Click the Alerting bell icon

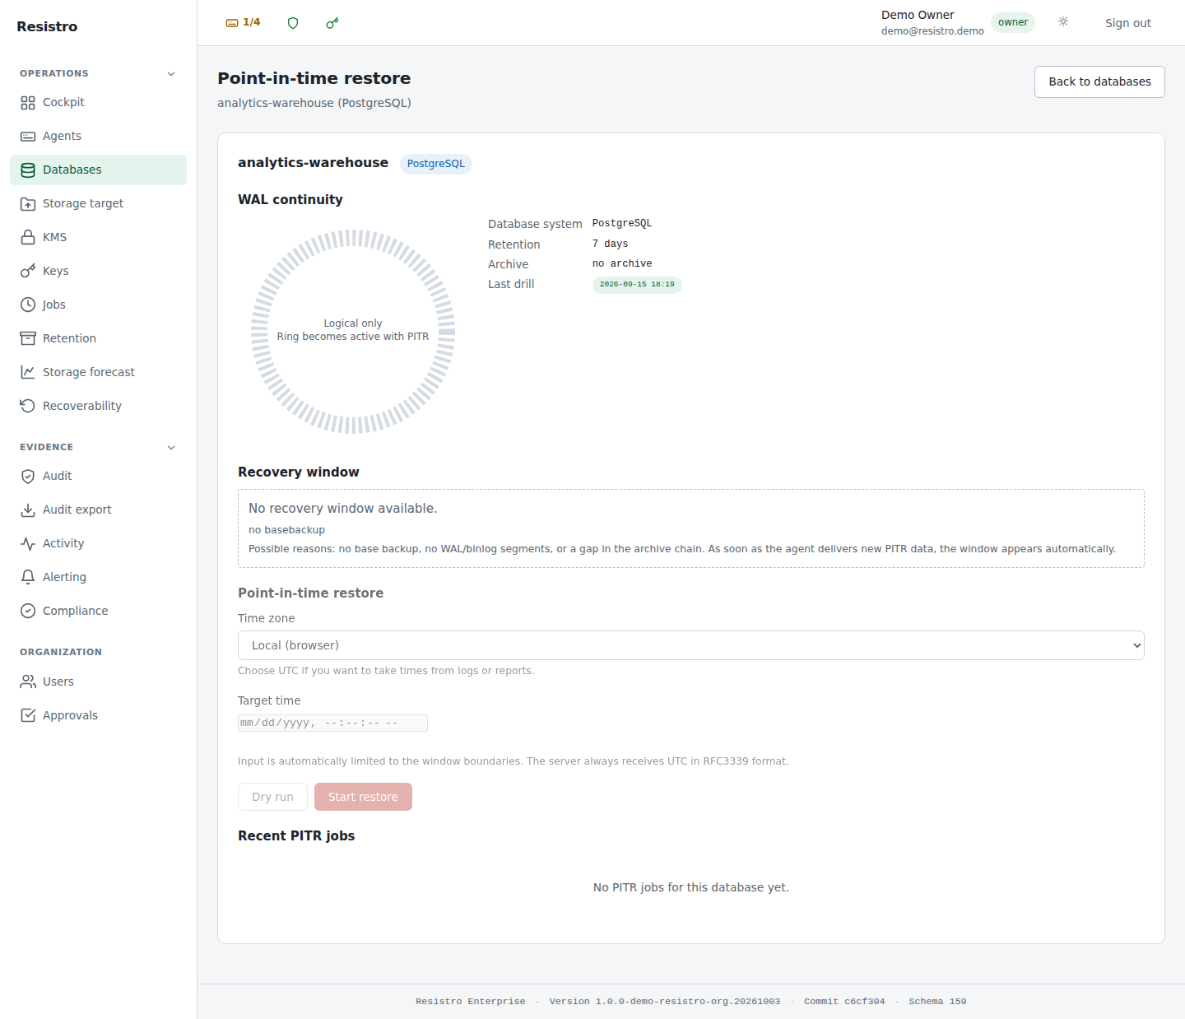[28, 578]
